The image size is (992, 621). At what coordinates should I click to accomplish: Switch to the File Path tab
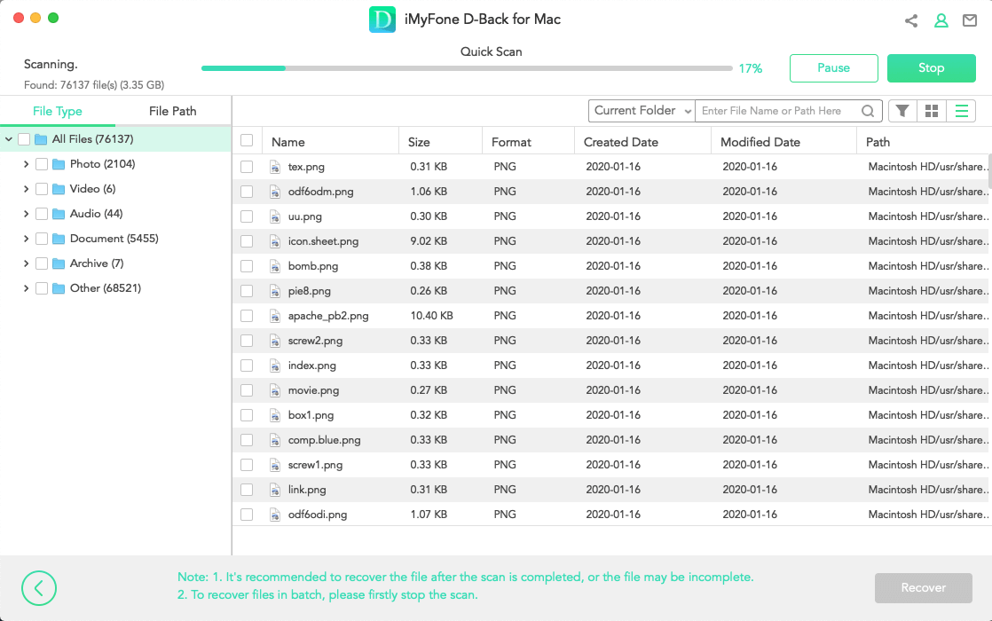point(173,111)
